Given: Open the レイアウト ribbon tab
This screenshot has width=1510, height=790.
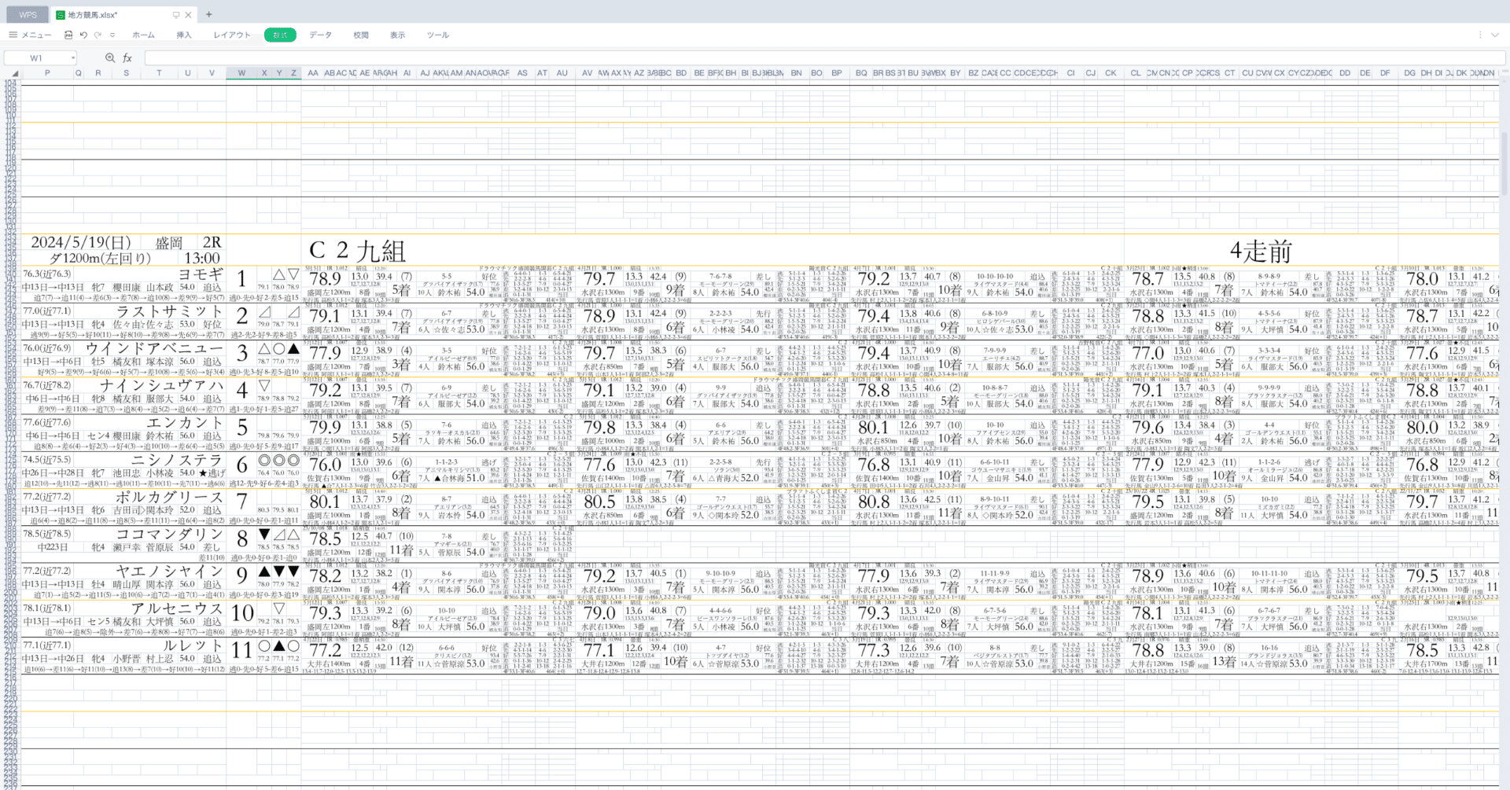Looking at the screenshot, I should (232, 35).
